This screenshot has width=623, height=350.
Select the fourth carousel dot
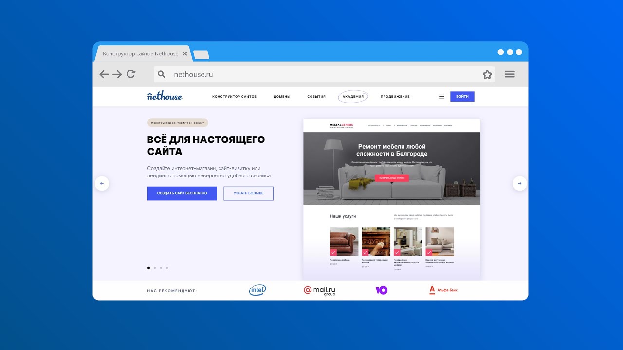pyautogui.click(x=167, y=268)
